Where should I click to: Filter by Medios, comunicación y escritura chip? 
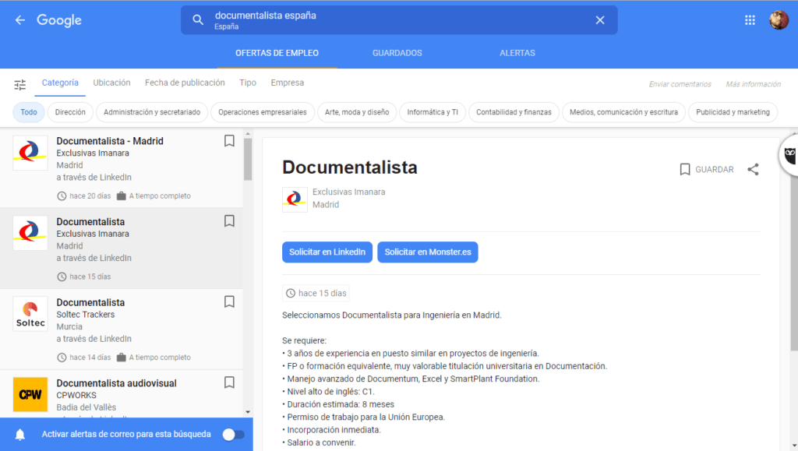[x=623, y=112]
